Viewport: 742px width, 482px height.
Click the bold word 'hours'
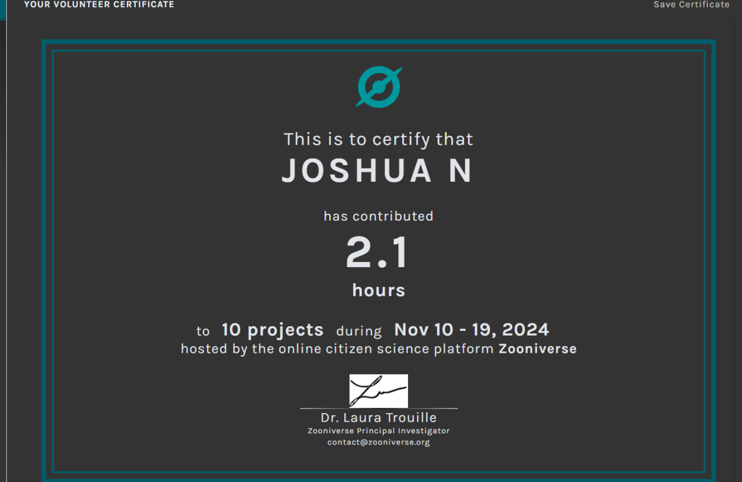point(379,290)
